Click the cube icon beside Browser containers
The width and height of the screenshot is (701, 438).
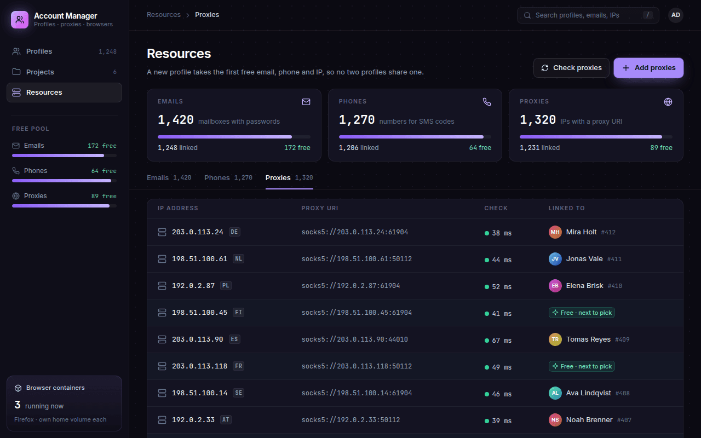click(18, 388)
